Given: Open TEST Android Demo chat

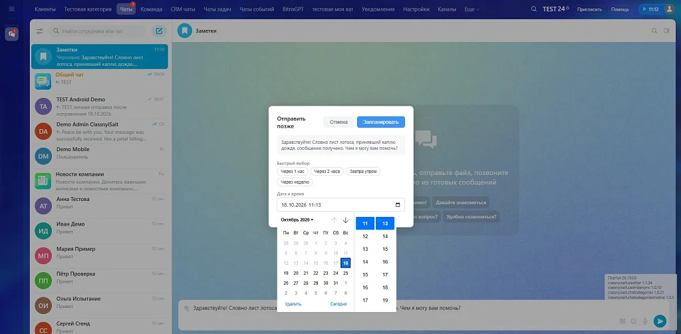Looking at the screenshot, I should (x=100, y=106).
